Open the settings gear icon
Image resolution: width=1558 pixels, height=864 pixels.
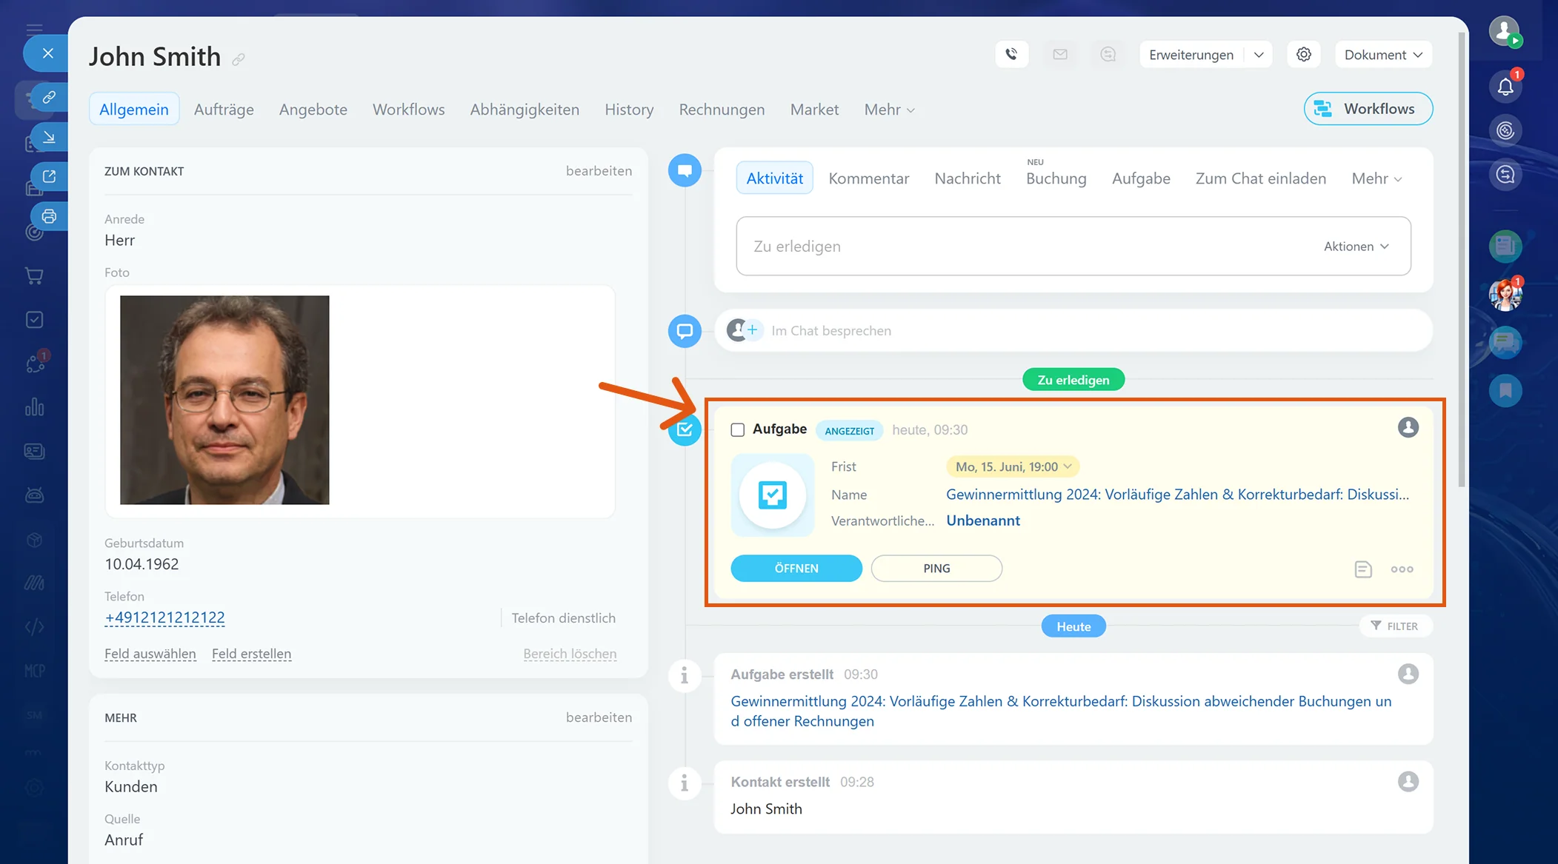pos(1304,54)
